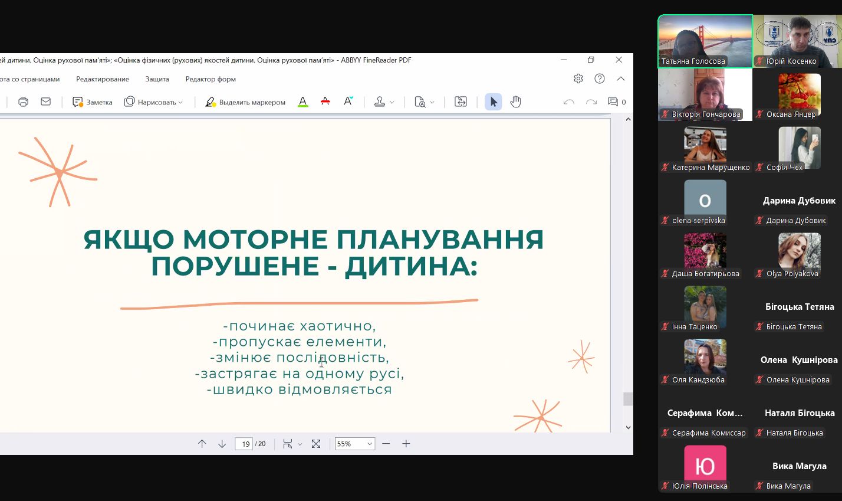This screenshot has height=501, width=842.
Task: Switch to full screen view mode
Action: (316, 444)
